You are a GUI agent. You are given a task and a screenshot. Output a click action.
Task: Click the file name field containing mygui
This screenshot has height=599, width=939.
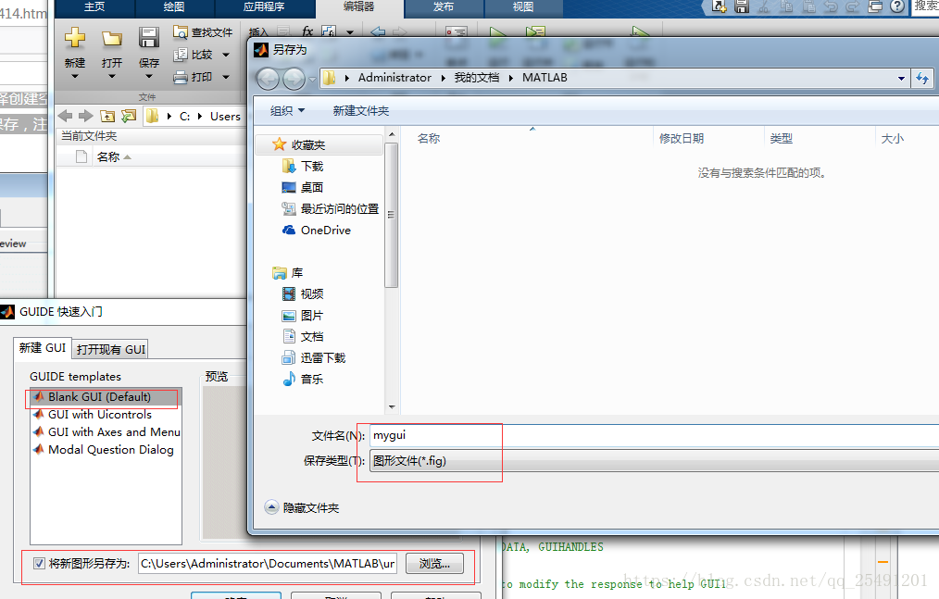654,435
